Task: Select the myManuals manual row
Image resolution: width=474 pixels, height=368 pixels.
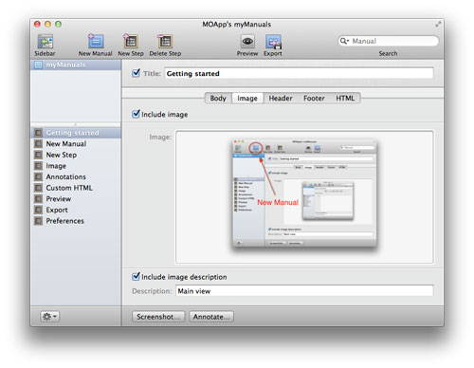Action: point(76,64)
